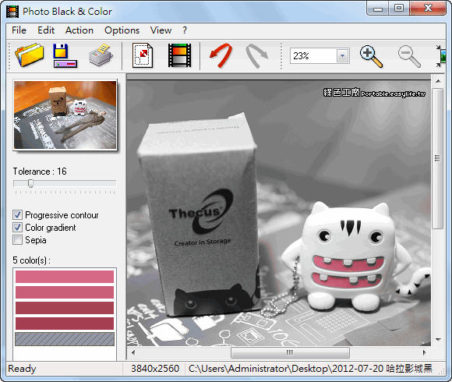452x382 pixels.
Task: Click the Tolerance slider thumb
Action: (x=30, y=183)
